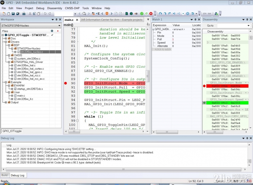Toggle the pin on the Disassembly panel
The image size is (253, 185).
tap(247, 20)
